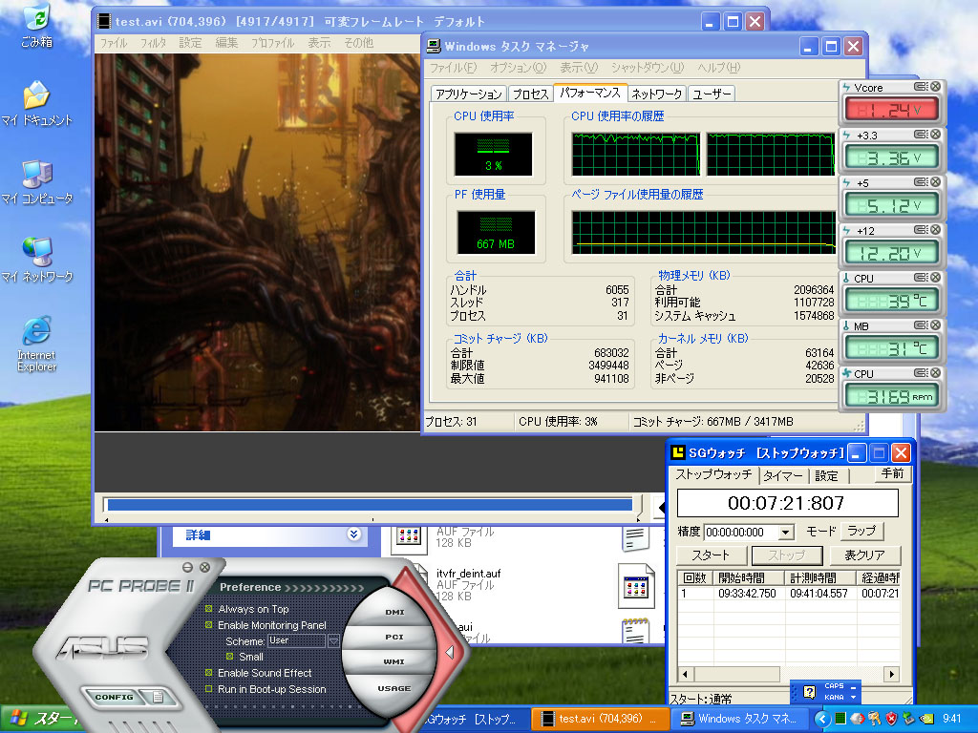Screen dimensions: 978x733
Task: Open the ファイル menu in the test.avi window
Action: [x=114, y=42]
